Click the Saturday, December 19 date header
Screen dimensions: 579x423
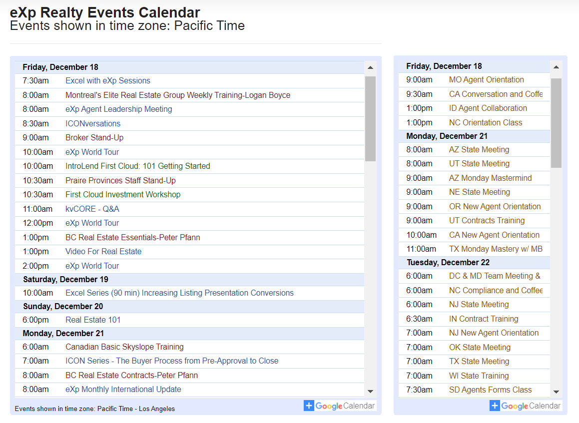point(66,279)
